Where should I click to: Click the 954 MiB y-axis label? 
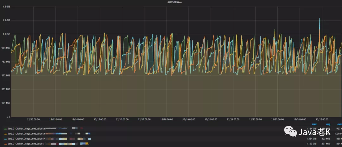pyautogui.click(x=6, y=48)
